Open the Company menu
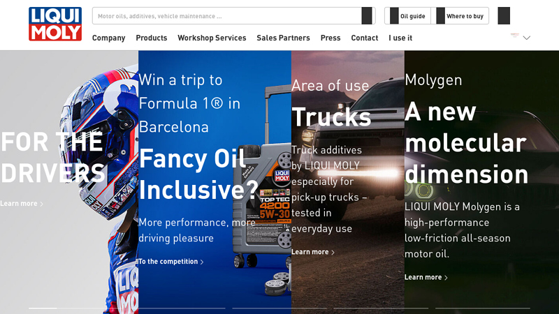The width and height of the screenshot is (559, 314). point(109,38)
